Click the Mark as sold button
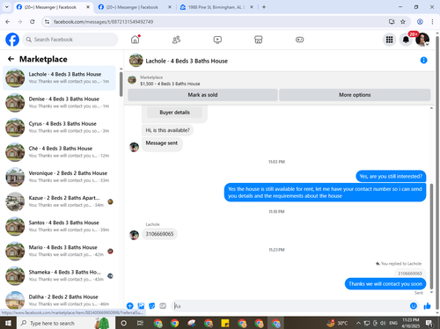This screenshot has width=440, height=329. 202,95
